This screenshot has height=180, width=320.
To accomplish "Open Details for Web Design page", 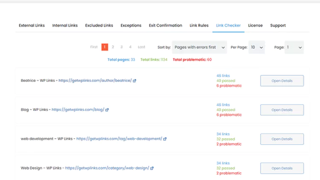I will point(282,168).
